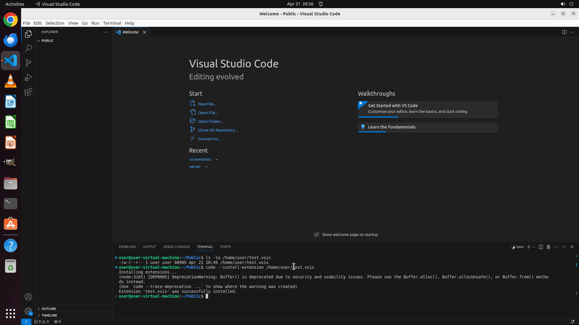Toggle split editor right layout
Viewport: 579px width, 325px height.
point(564,32)
